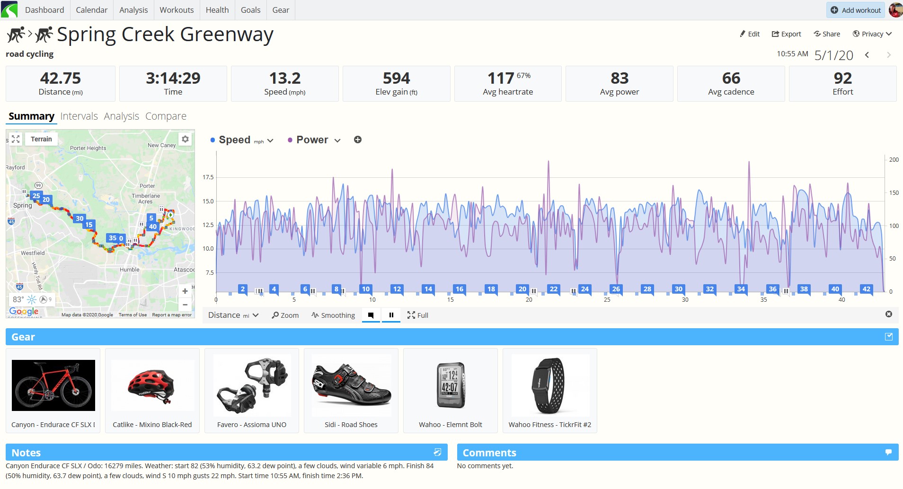Open the Privacy dropdown
Screen dimensions: 903x489
coord(872,34)
